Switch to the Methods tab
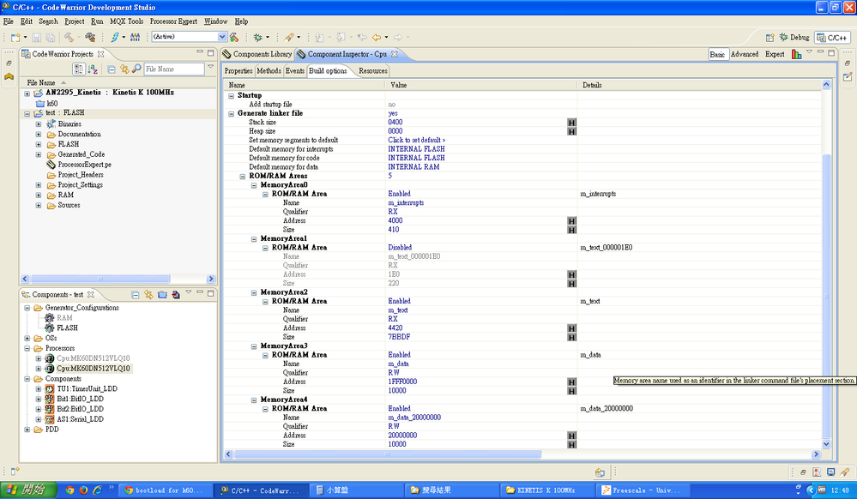Screen dimensions: 857x499 (x=269, y=71)
